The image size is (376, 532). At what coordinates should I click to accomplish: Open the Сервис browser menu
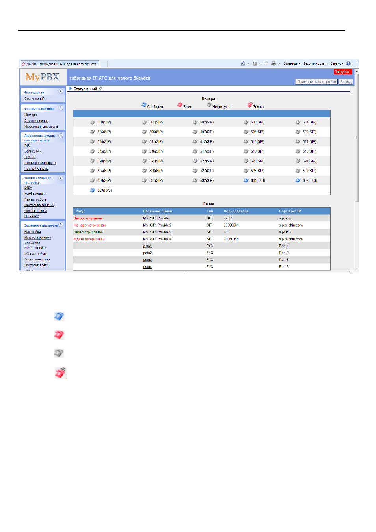point(337,63)
